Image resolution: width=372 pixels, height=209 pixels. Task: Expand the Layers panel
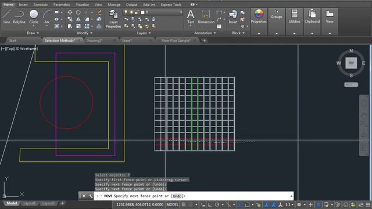click(144, 33)
